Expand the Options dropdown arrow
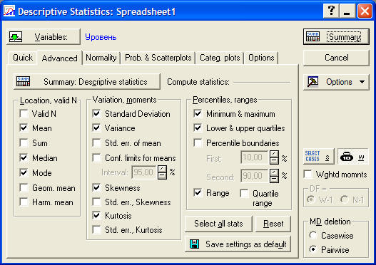The height and width of the screenshot is (265, 376). coord(362,82)
